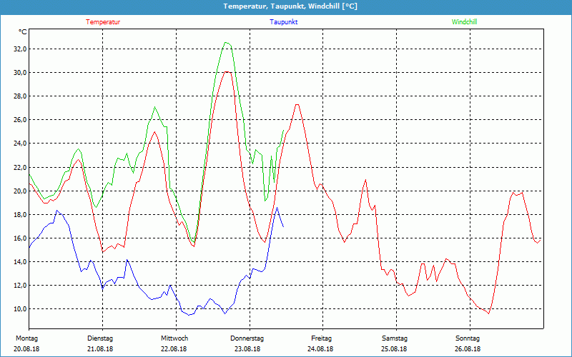
Task: Click the date 21.08.18
Action: point(100,349)
